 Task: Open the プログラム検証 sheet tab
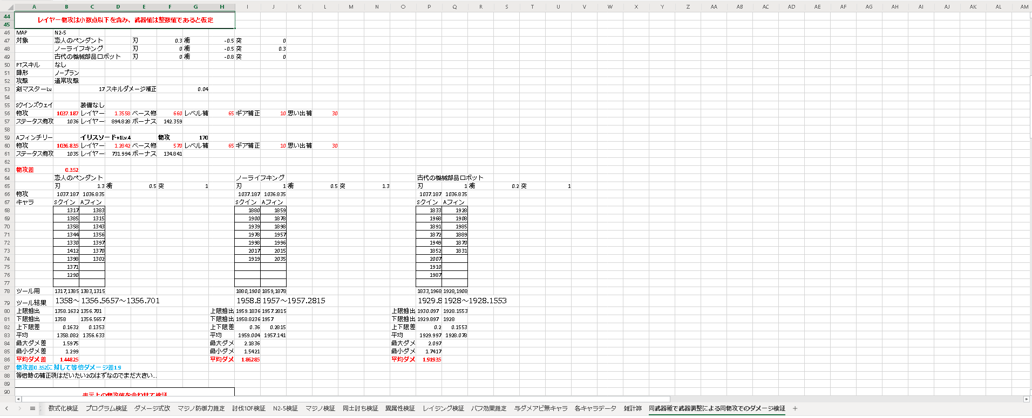tap(106, 409)
